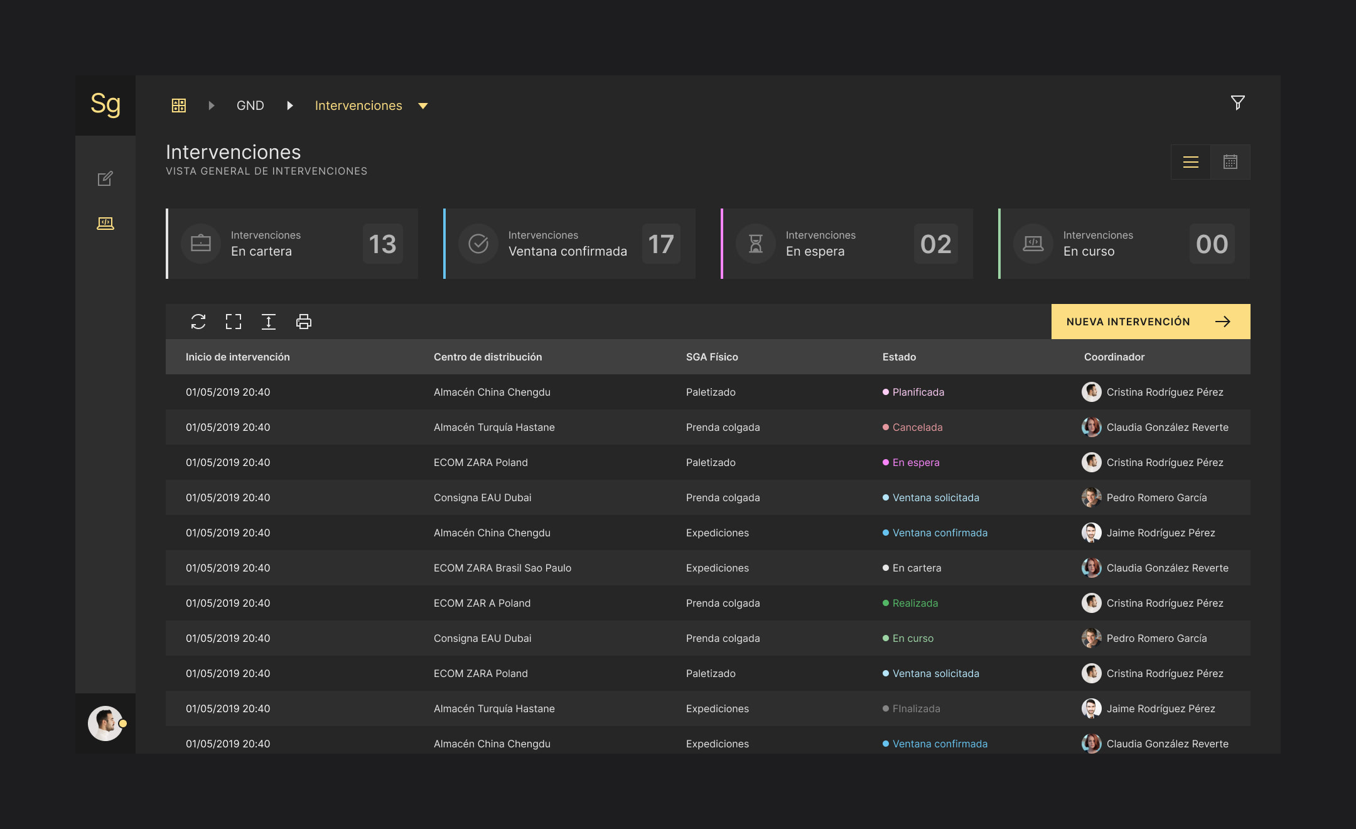Toggle fullscreen table view
1356x829 pixels.
coord(234,322)
